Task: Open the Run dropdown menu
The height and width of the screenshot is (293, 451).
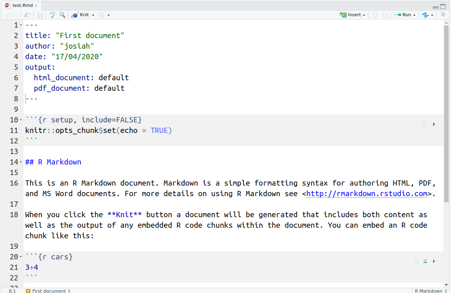Action: [x=414, y=15]
